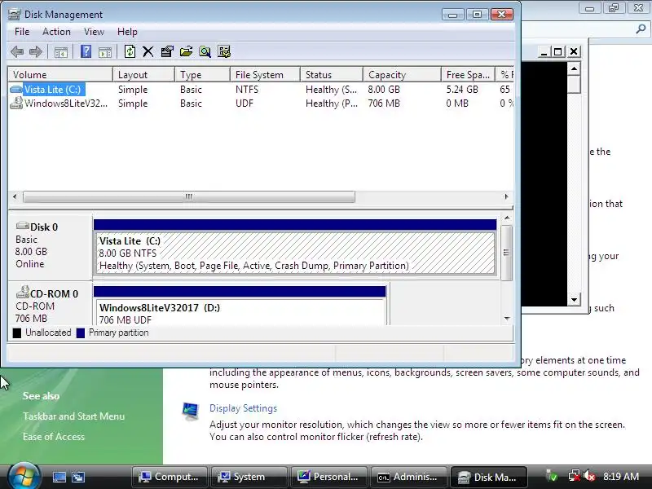Sort by the Capacity column header
652x489 pixels.
pyautogui.click(x=402, y=74)
